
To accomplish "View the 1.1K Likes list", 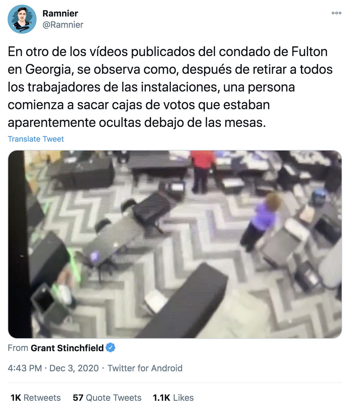I will 173,398.
